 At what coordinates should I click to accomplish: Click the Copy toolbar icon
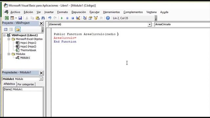(x=32, y=18)
